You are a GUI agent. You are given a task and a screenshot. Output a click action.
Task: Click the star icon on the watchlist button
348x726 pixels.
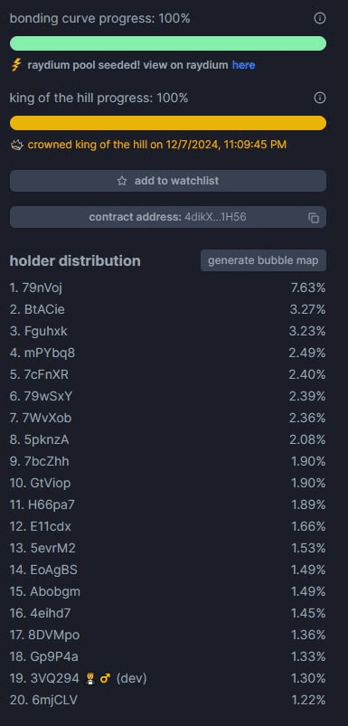(122, 181)
